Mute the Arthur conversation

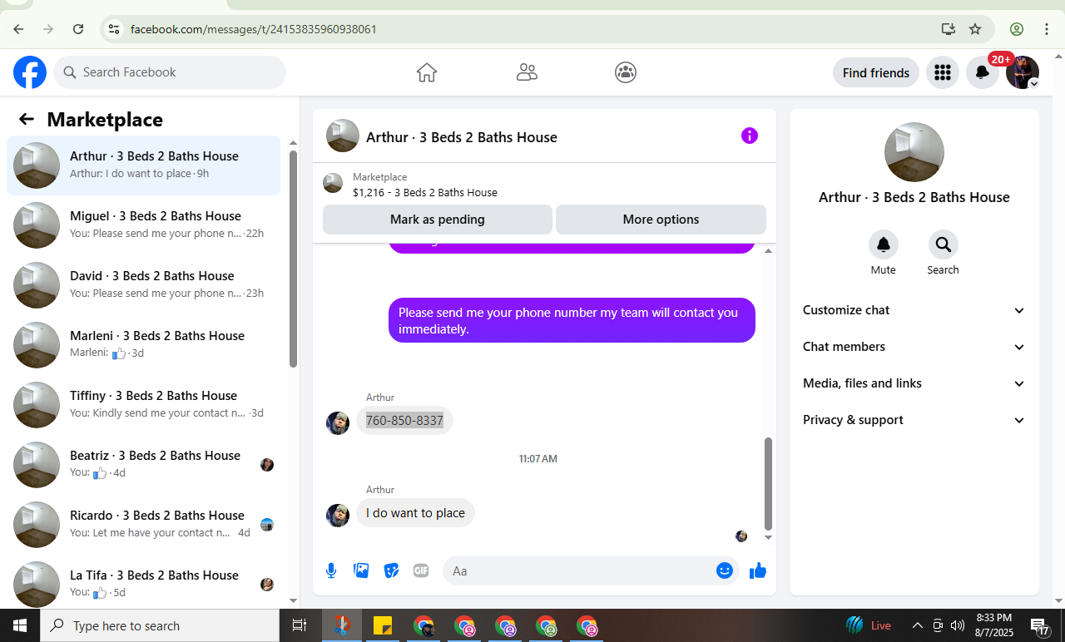[884, 244]
